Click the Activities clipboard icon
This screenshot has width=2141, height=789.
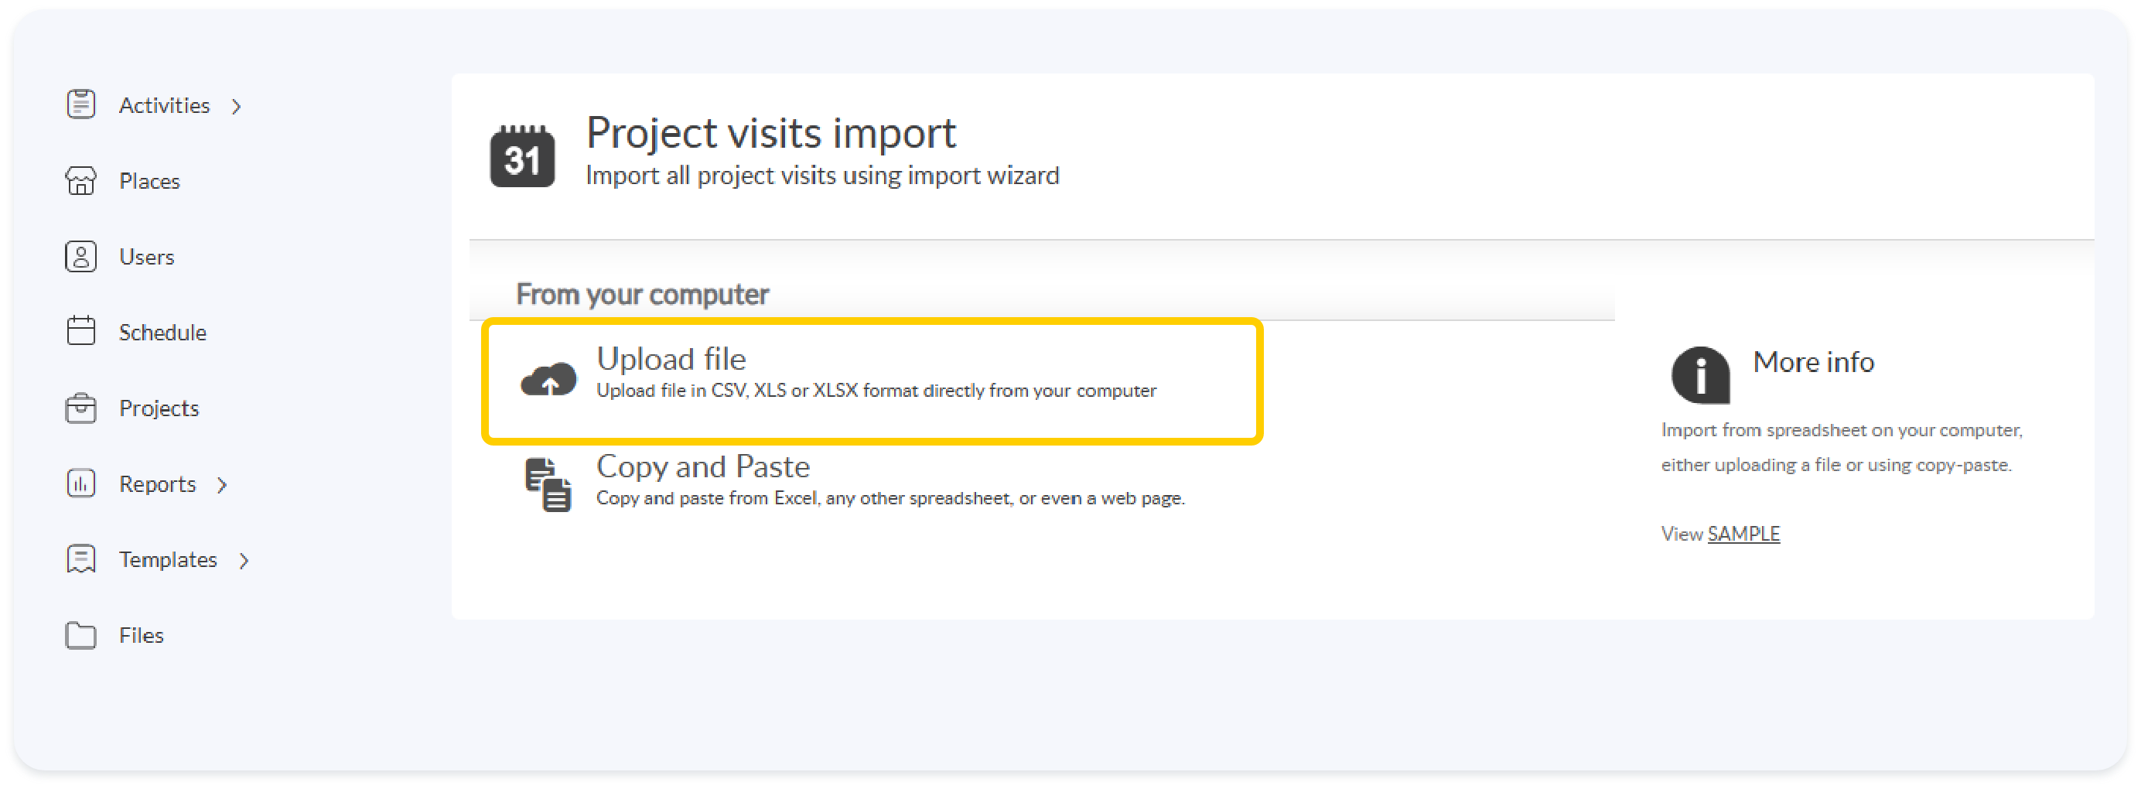tap(80, 104)
